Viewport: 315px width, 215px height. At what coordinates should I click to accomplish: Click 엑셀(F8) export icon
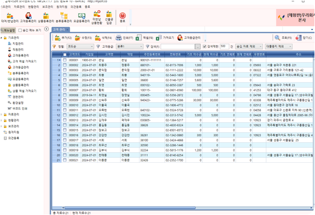click(x=144, y=38)
